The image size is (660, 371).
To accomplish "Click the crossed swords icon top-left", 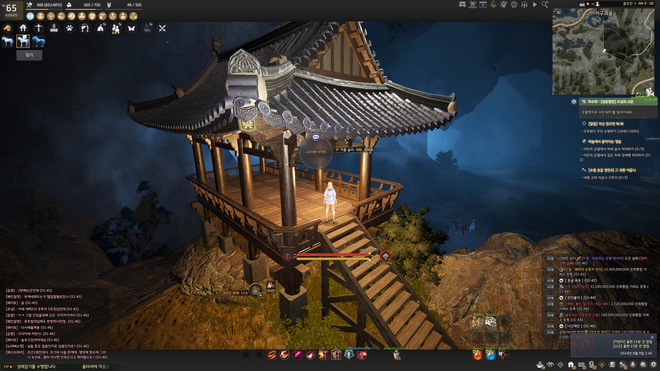I will click(x=162, y=28).
